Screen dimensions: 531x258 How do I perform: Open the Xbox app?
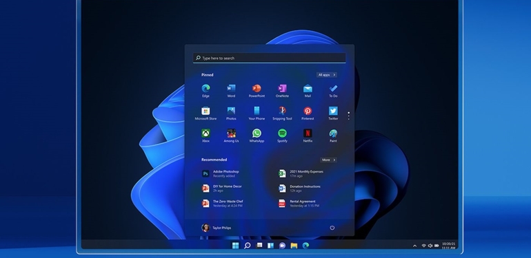pyautogui.click(x=206, y=136)
